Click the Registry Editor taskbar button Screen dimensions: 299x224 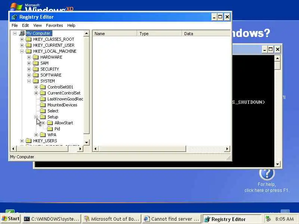[231, 219]
